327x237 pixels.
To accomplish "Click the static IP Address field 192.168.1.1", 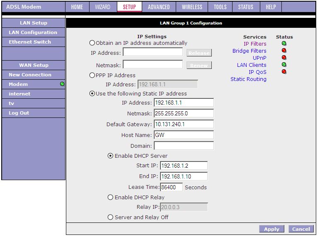I will click(184, 103).
